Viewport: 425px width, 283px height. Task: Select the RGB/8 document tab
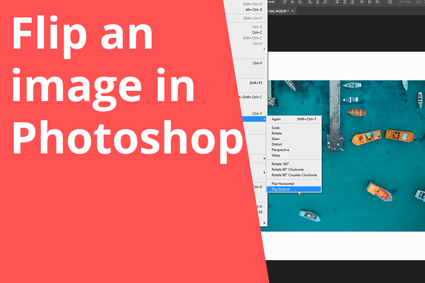tap(281, 11)
